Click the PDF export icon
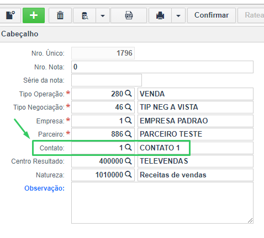 coord(129,15)
